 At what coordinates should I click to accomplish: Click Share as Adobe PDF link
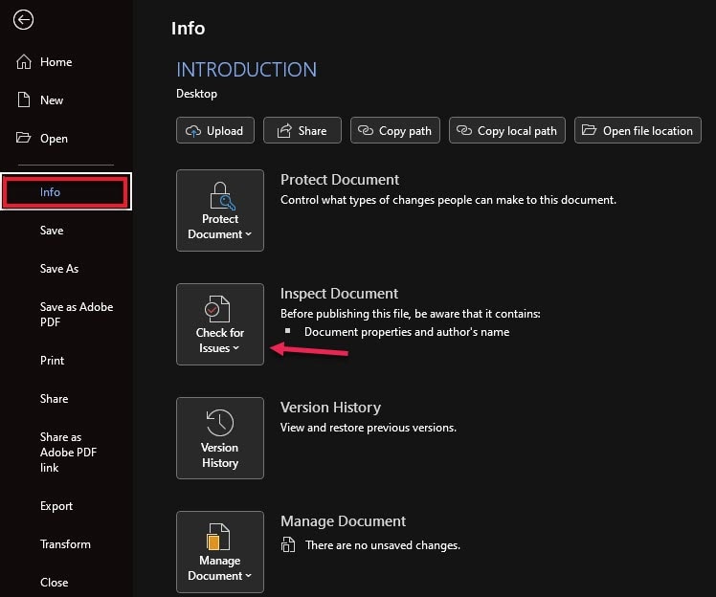tap(68, 453)
